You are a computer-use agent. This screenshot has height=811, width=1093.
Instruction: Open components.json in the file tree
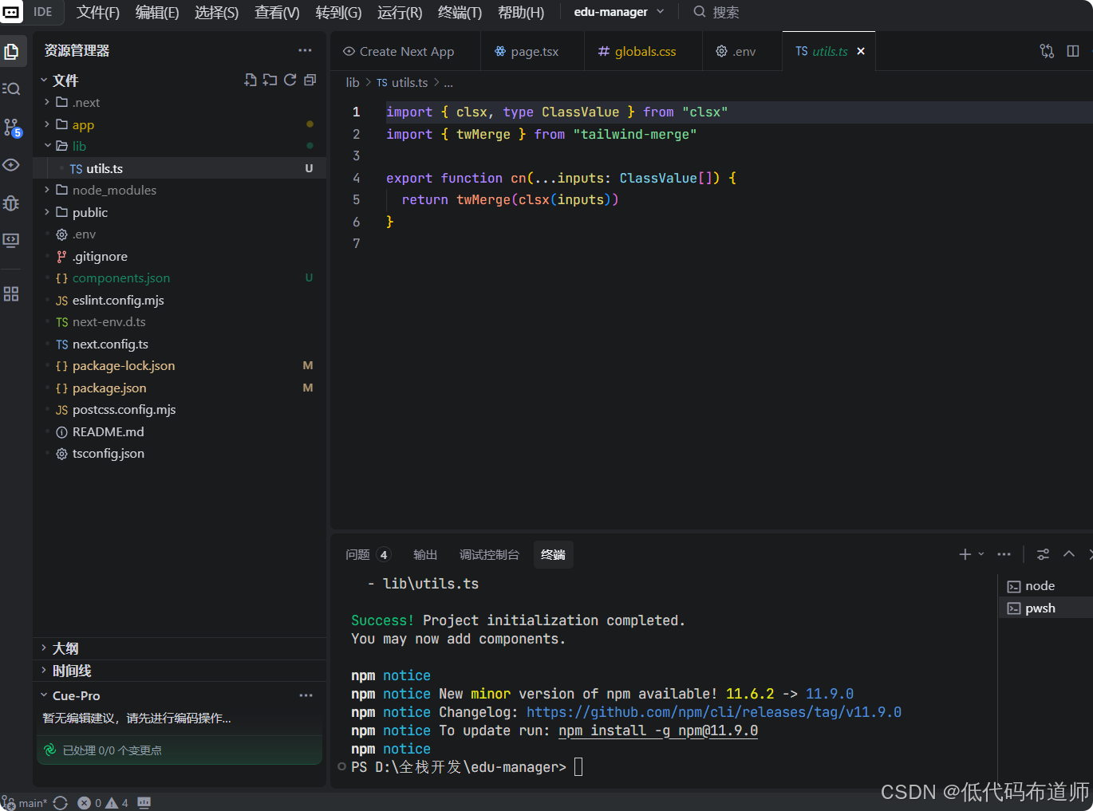pyautogui.click(x=180, y=278)
